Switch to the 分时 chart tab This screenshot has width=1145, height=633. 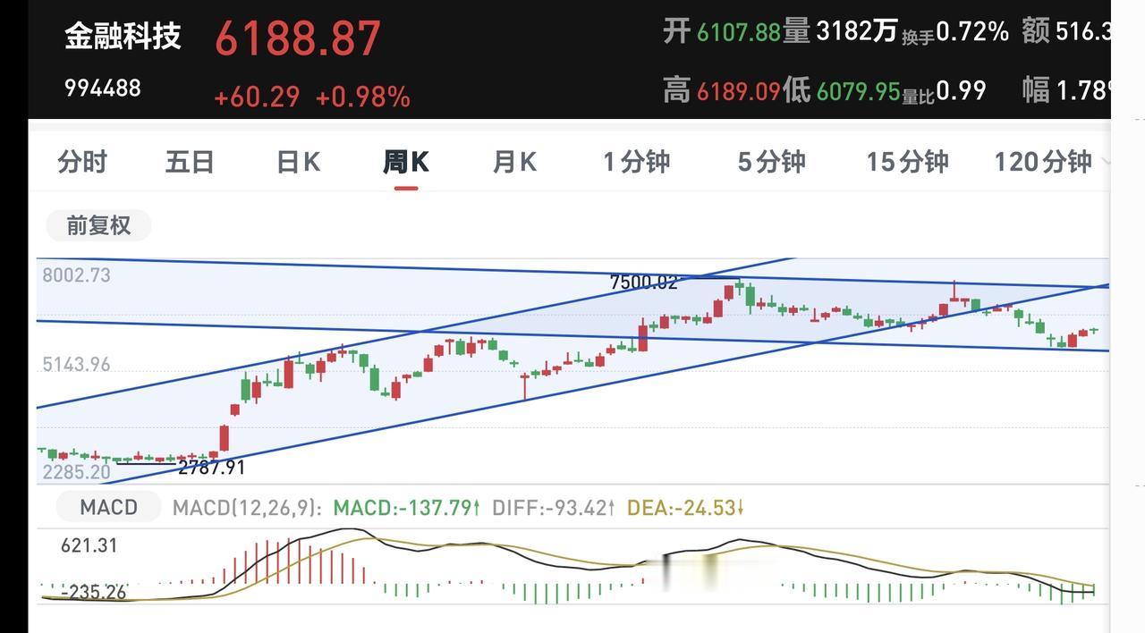(x=82, y=162)
